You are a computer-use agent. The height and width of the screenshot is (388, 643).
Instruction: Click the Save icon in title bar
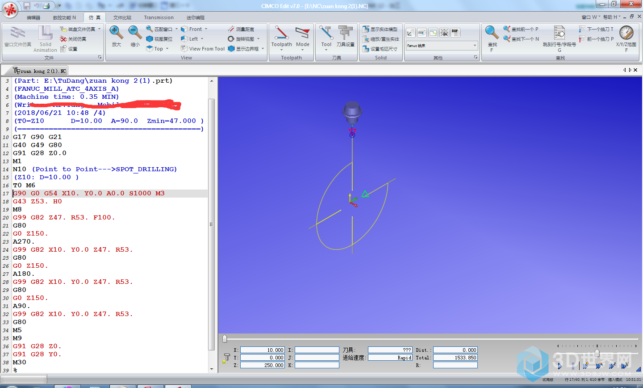[x=27, y=6]
